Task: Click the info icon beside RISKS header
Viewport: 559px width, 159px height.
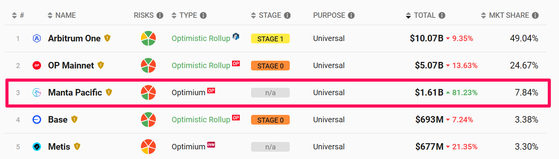Action: [160, 15]
